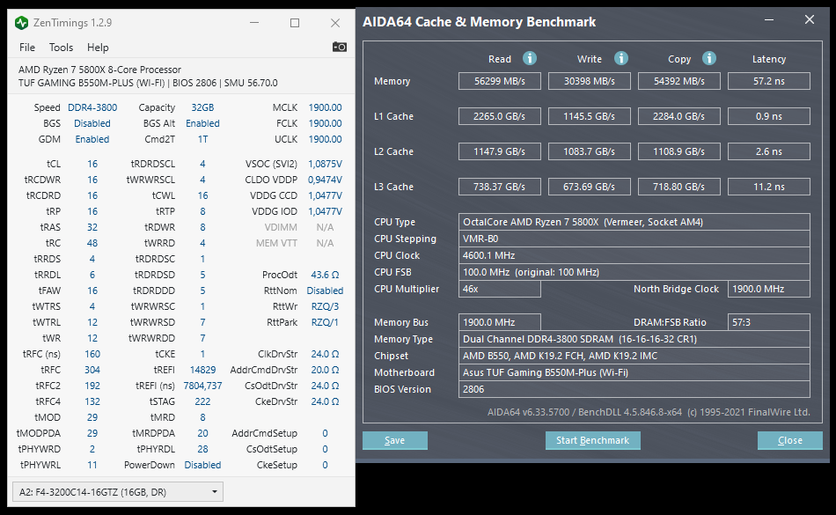Minimize the ZenTimings window

pyautogui.click(x=254, y=23)
